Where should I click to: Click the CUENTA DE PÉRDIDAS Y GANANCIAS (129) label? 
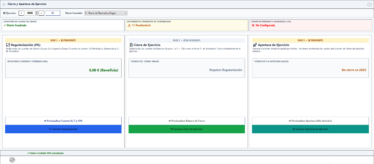[271, 22]
